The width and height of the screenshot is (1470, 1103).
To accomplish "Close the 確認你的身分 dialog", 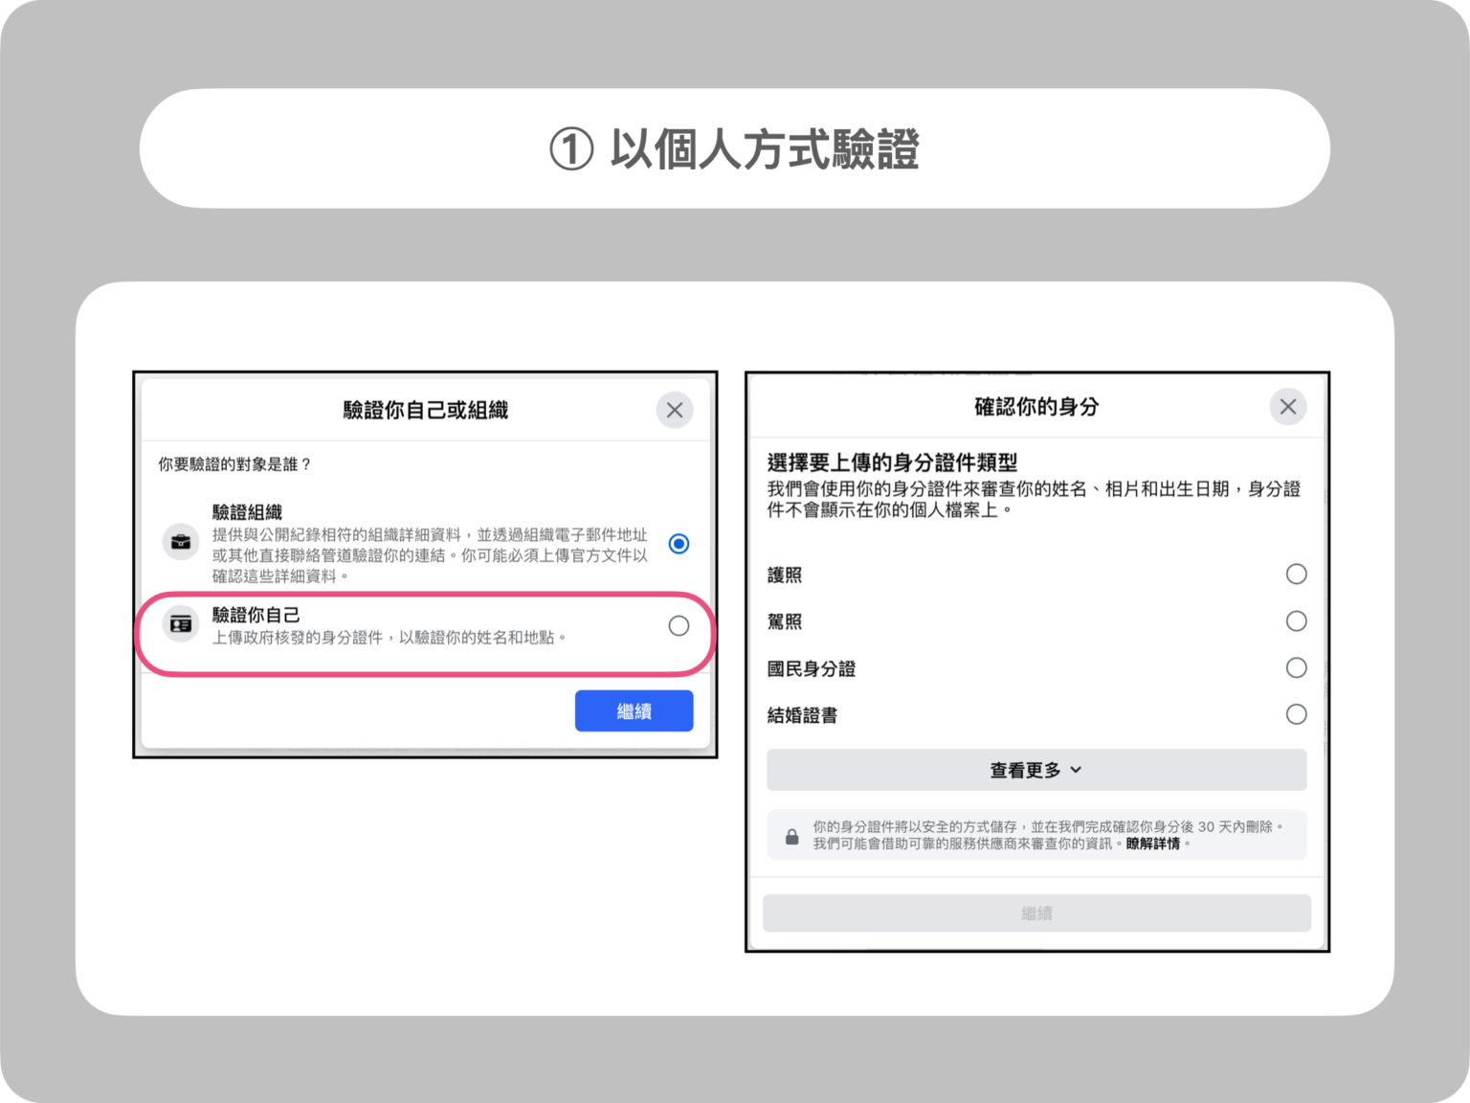I will coord(1287,407).
